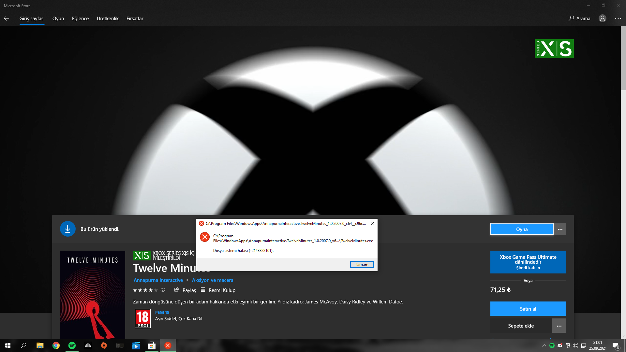This screenshot has width=626, height=352.
Task: Click the Satın al purchase button
Action: point(528,309)
